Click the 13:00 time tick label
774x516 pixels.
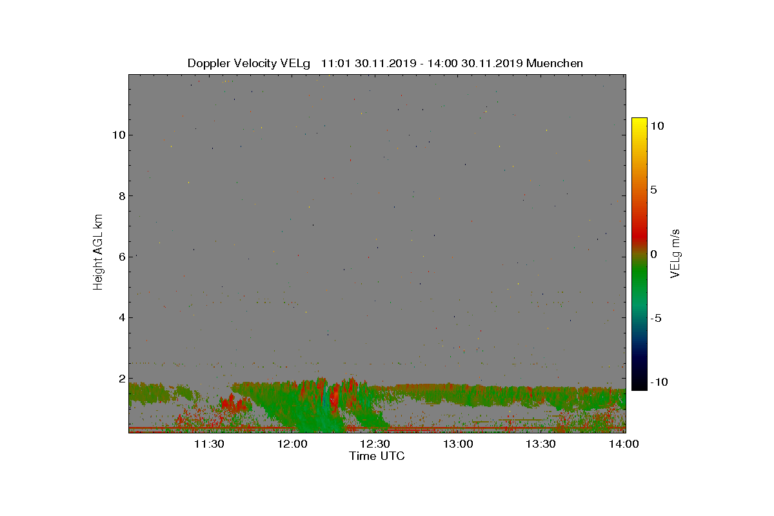coord(459,444)
